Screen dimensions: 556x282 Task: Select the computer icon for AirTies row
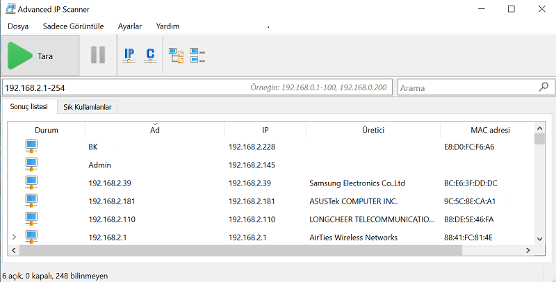[x=31, y=236]
